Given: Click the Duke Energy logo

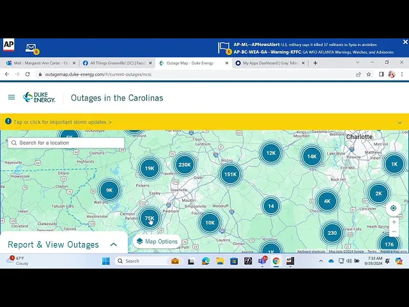Looking at the screenshot, I should pyautogui.click(x=39, y=97).
